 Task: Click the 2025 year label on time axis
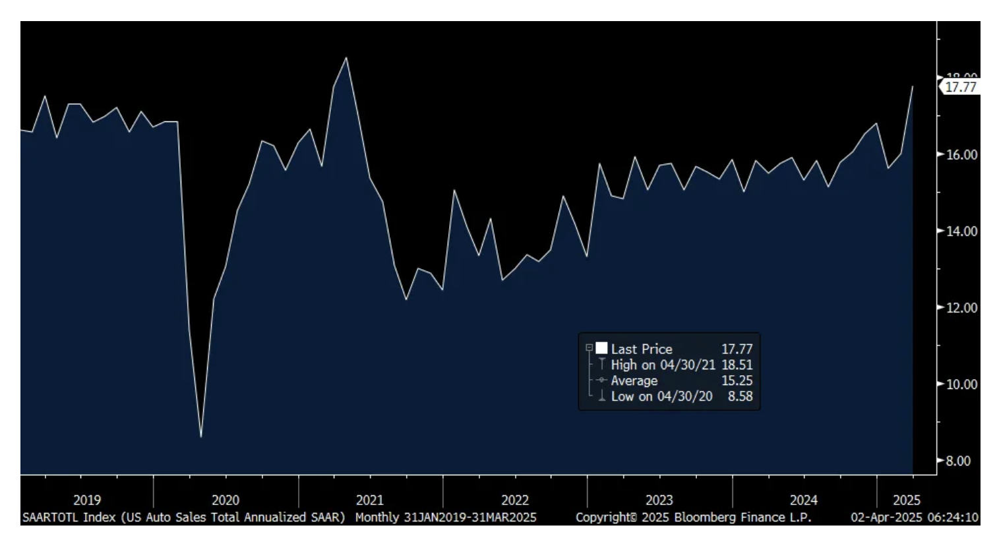(906, 500)
